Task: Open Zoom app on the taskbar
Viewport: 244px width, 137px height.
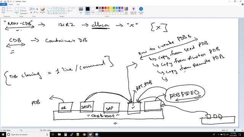Action: pos(96,134)
